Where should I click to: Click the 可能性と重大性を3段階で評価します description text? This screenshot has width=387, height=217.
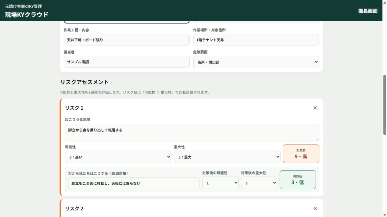(135, 92)
